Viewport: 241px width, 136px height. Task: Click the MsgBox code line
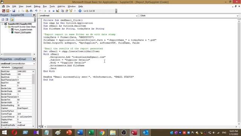(88, 77)
